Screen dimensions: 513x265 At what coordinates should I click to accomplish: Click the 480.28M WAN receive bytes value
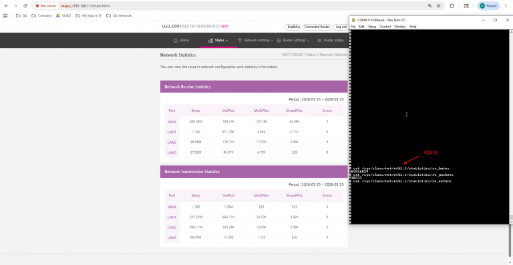(x=196, y=122)
